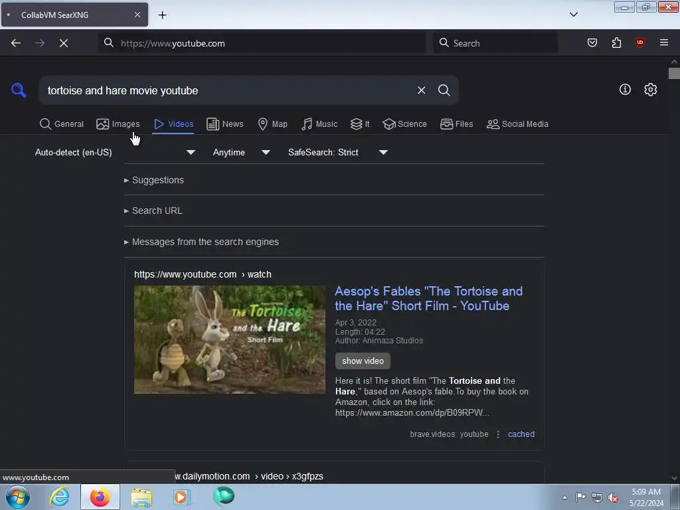
Task: Switch to the Images search tab
Action: (118, 124)
